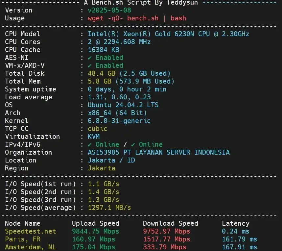Click the 'System uptime' label

(x=31, y=89)
